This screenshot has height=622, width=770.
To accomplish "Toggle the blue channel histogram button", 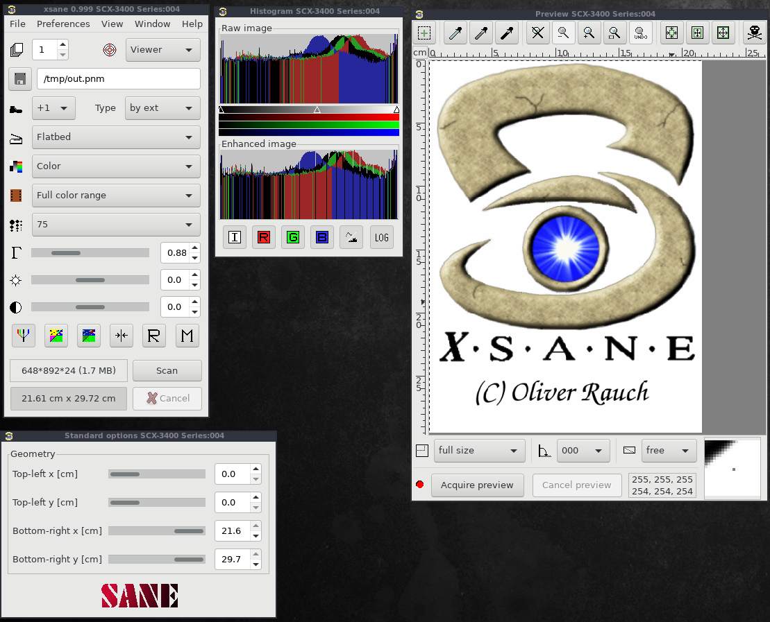I will [x=322, y=237].
